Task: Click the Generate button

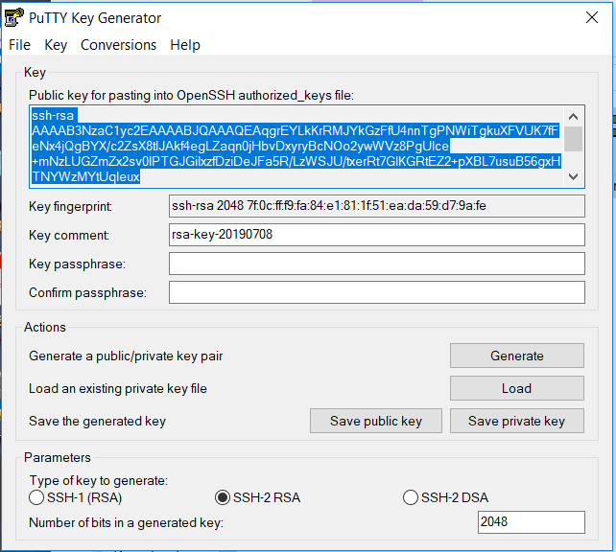Action: pos(516,356)
